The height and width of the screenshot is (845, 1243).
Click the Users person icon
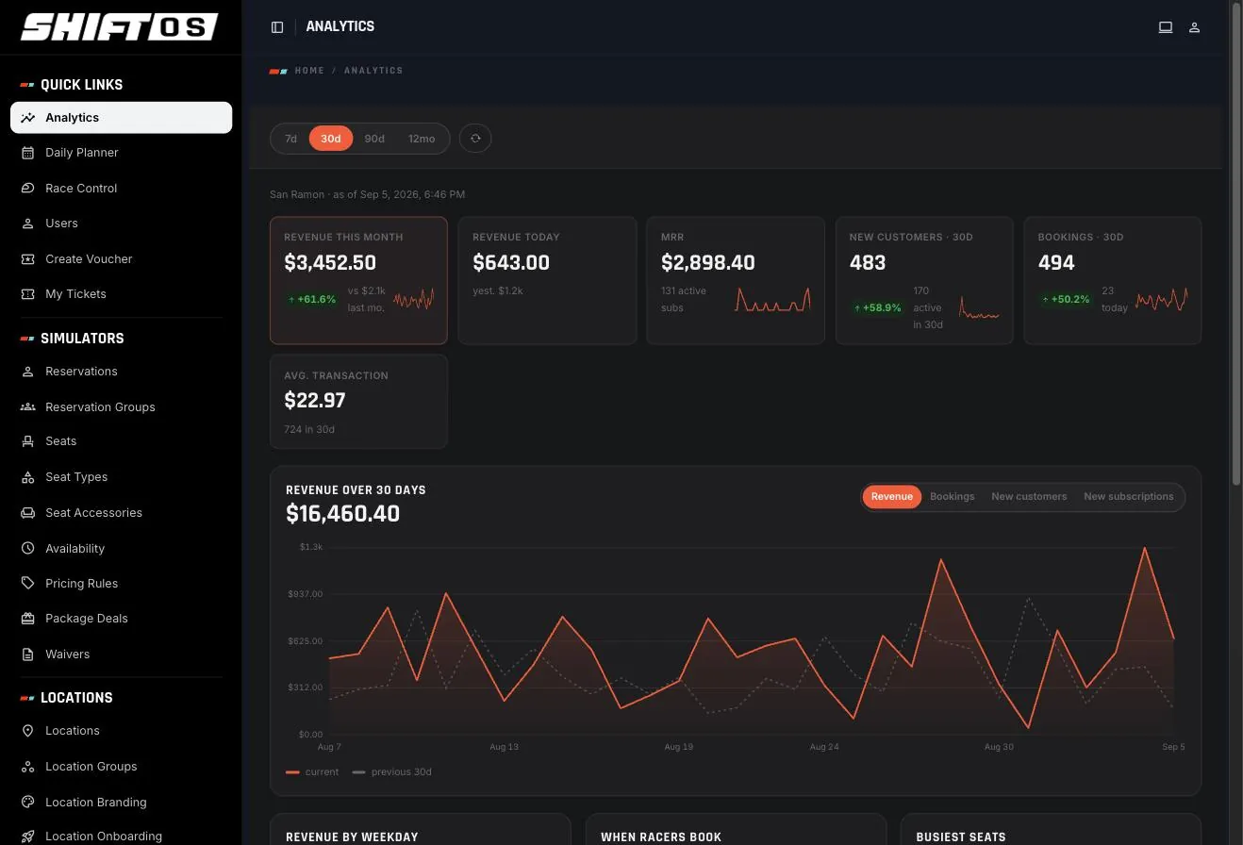pyautogui.click(x=27, y=224)
